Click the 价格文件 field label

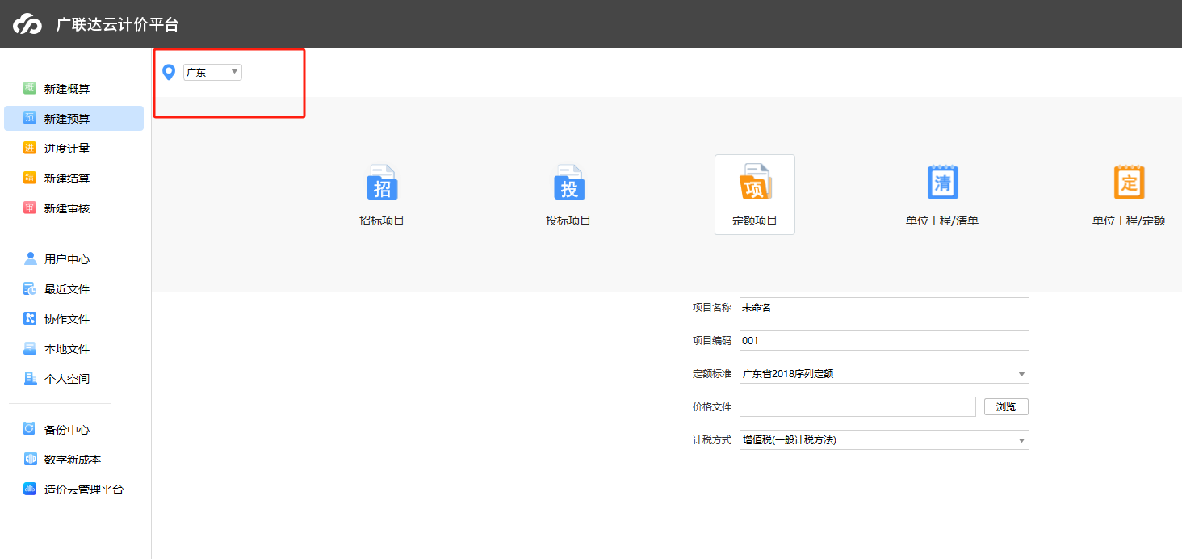pos(711,407)
